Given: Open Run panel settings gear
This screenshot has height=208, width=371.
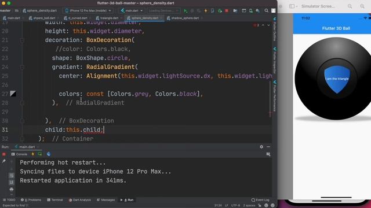Looking at the screenshot, I should (x=261, y=147).
